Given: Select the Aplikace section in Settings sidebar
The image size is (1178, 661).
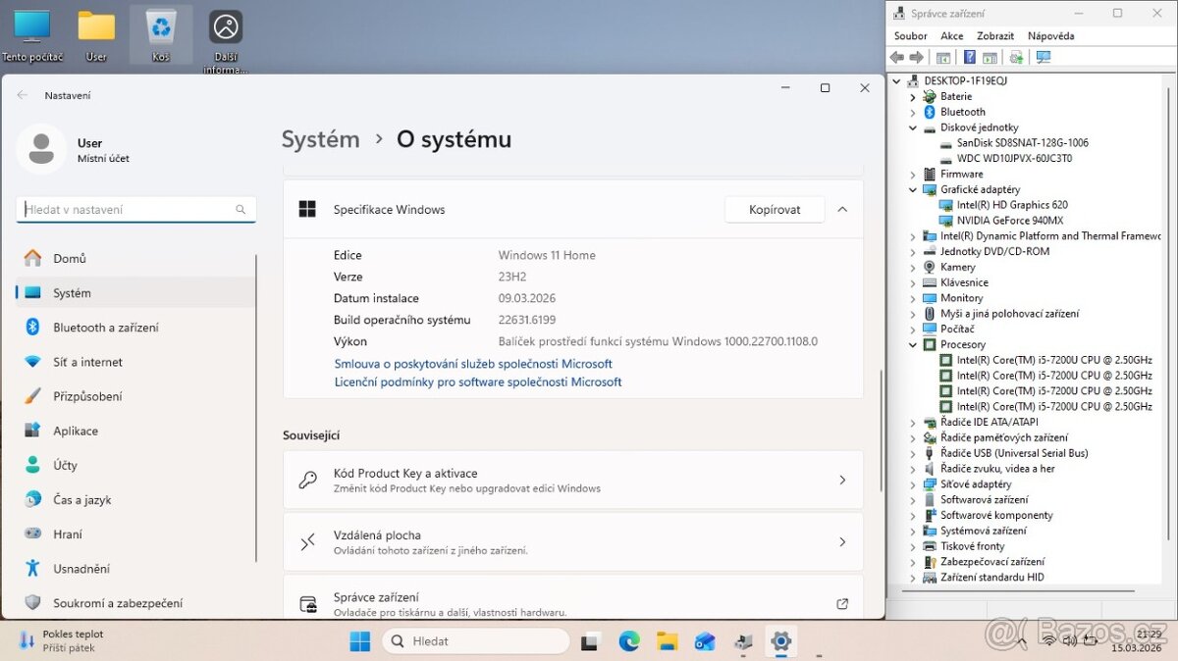Looking at the screenshot, I should [x=69, y=431].
